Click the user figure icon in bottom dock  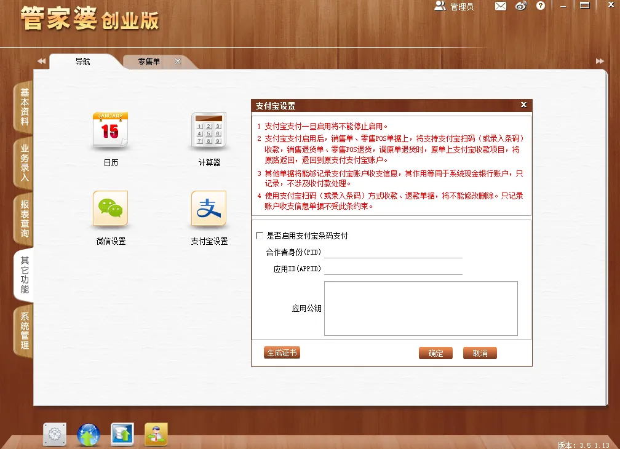(x=156, y=434)
